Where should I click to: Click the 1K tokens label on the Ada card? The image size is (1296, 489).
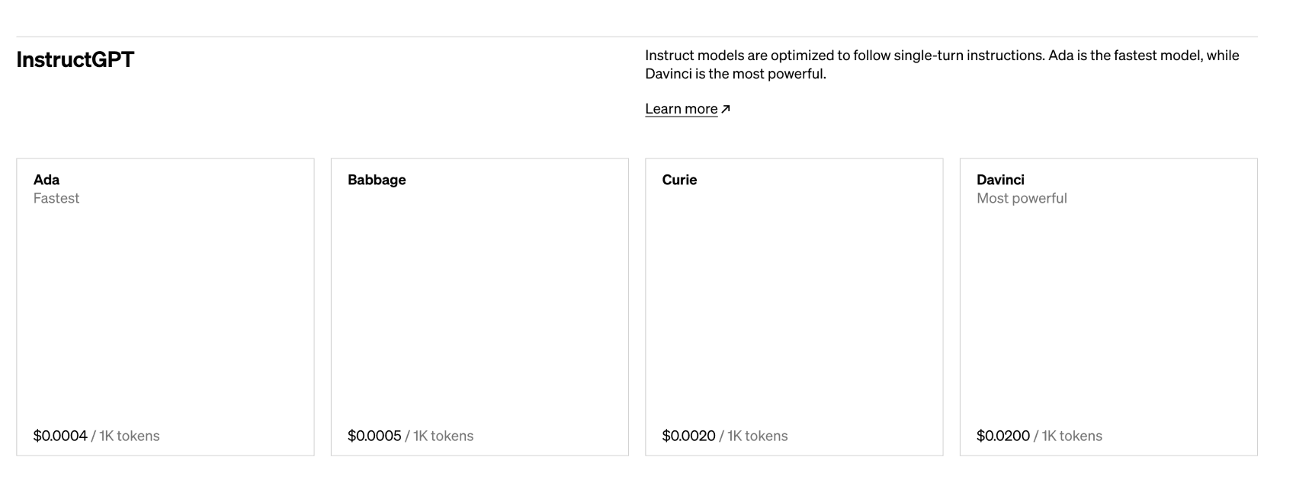coord(130,436)
